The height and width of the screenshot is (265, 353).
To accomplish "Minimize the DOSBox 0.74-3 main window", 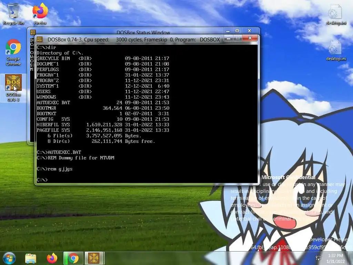I will 229,38.
